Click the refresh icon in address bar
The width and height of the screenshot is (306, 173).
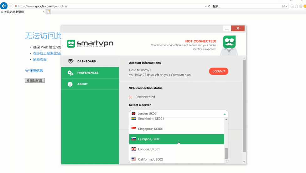coord(209,6)
